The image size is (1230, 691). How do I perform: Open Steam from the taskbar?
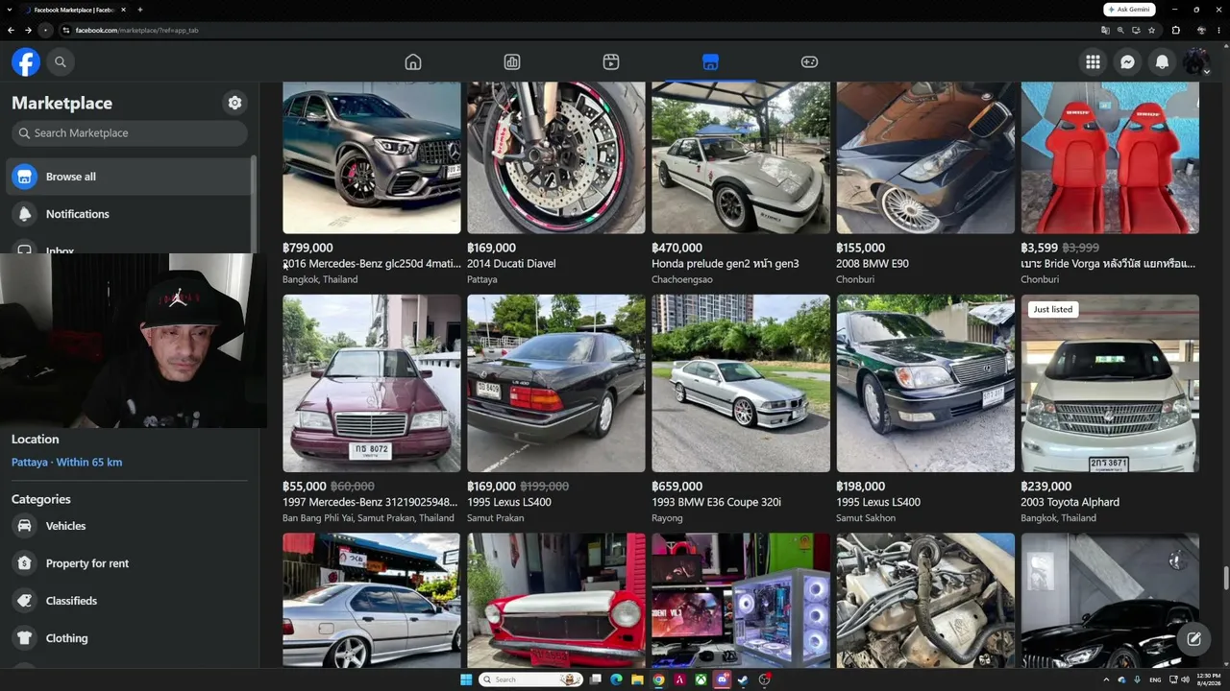click(x=744, y=679)
